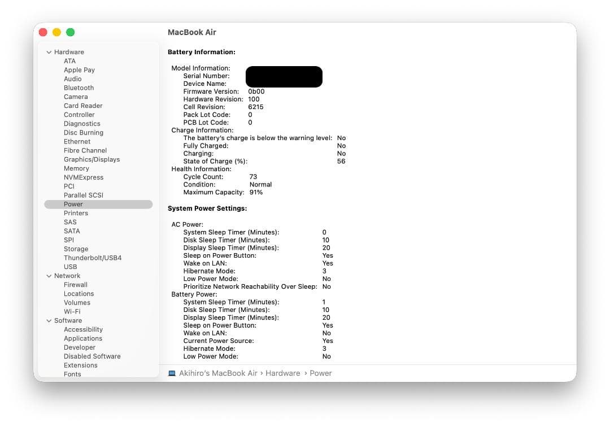Open the Disabled Software list
This screenshot has width=610, height=426.
[x=92, y=356]
